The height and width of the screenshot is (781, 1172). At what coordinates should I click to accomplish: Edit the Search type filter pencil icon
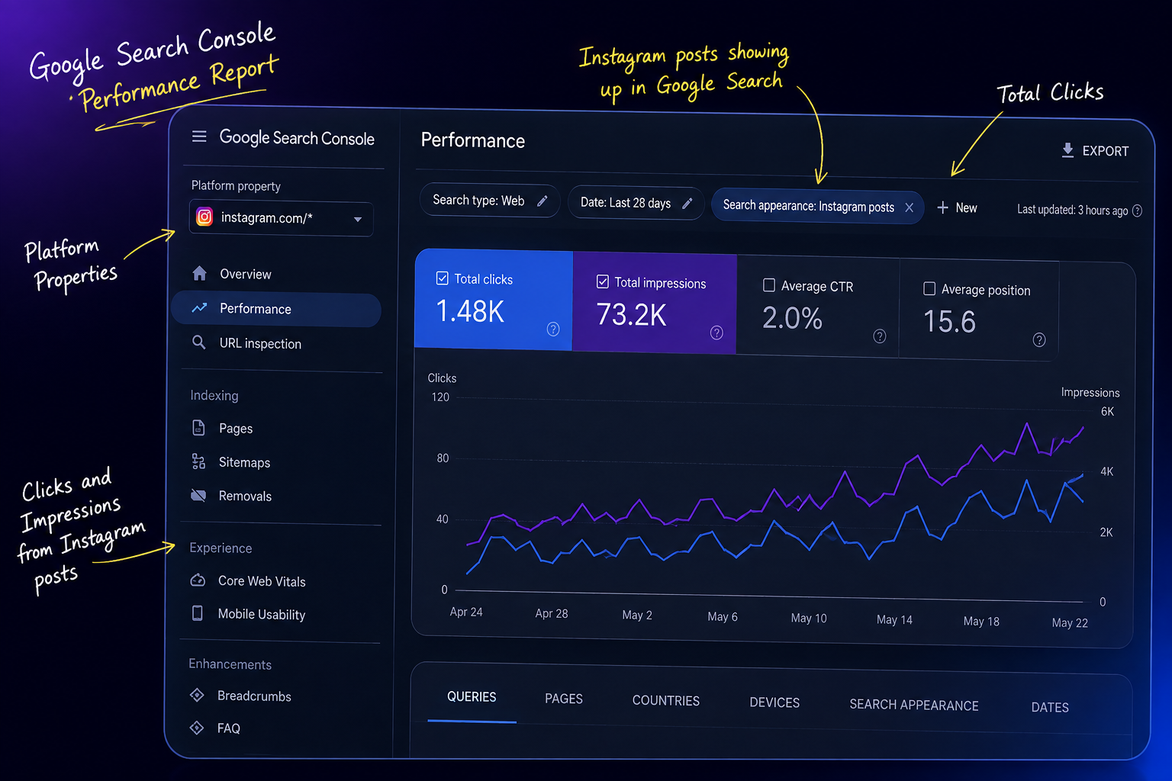pyautogui.click(x=543, y=201)
